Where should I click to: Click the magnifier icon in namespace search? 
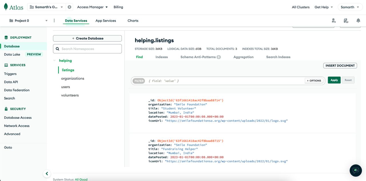coord(57,49)
